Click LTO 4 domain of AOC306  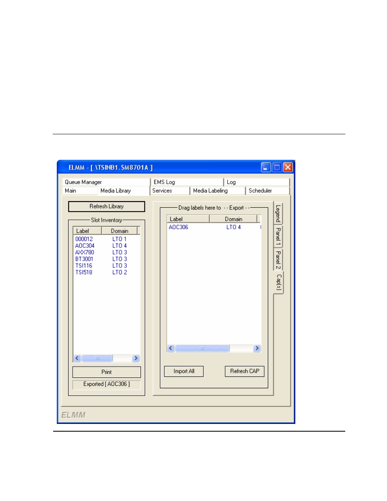pos(234,227)
